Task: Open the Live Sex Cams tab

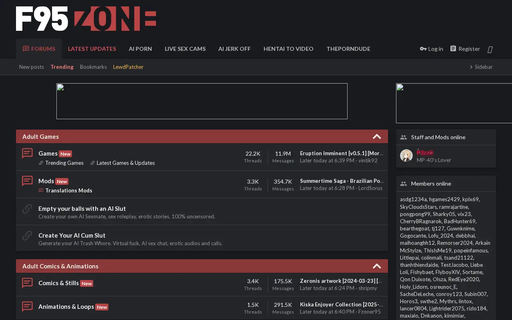Action: point(185,49)
